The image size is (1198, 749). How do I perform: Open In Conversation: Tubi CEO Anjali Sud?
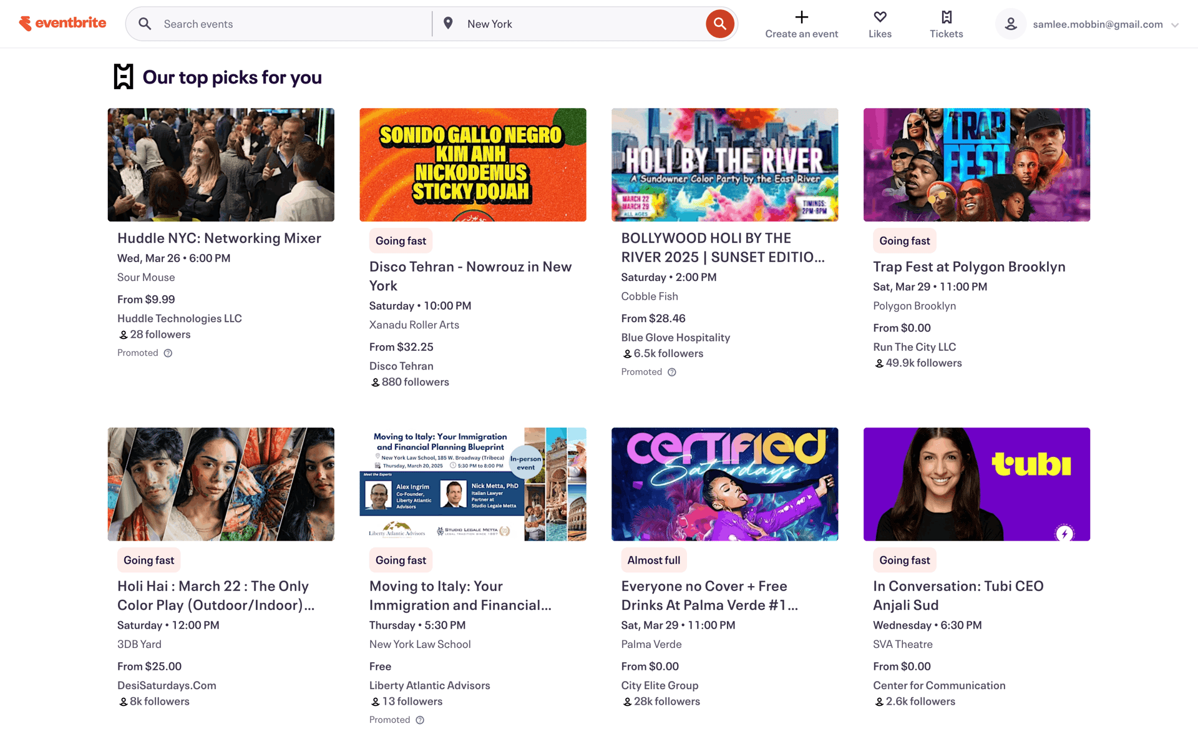pyautogui.click(x=958, y=595)
